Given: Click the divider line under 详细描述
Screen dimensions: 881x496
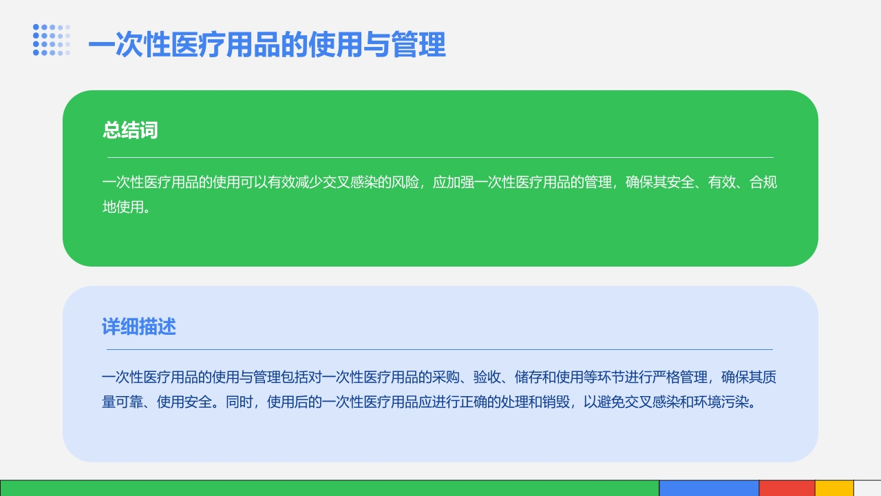Looking at the screenshot, I should pos(440,349).
